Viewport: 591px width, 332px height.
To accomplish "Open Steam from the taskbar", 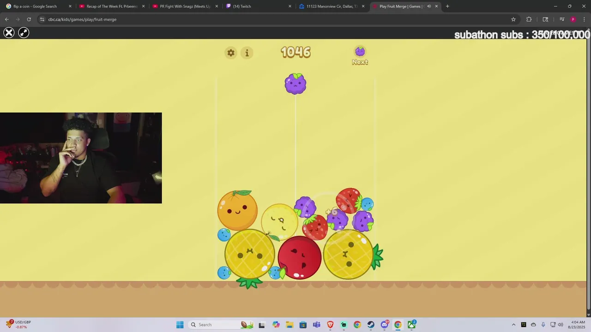I will coord(371,325).
